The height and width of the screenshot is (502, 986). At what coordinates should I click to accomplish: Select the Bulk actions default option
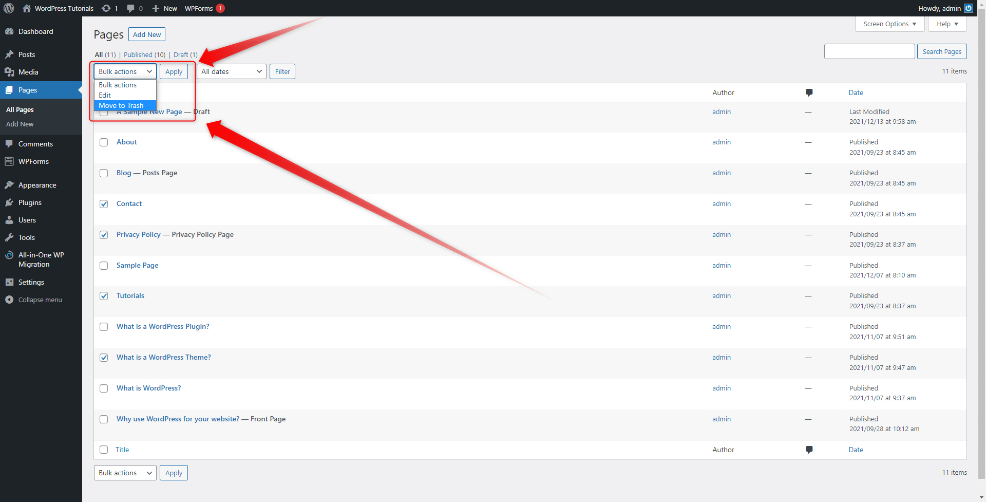(125, 85)
